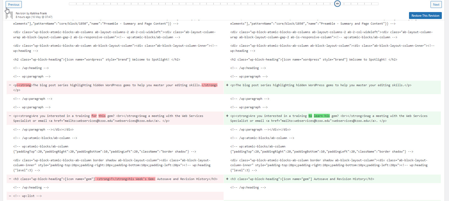Screen dimensions: 449x201
Task: Click author name Katrina Frank
Action: tap(38, 13)
